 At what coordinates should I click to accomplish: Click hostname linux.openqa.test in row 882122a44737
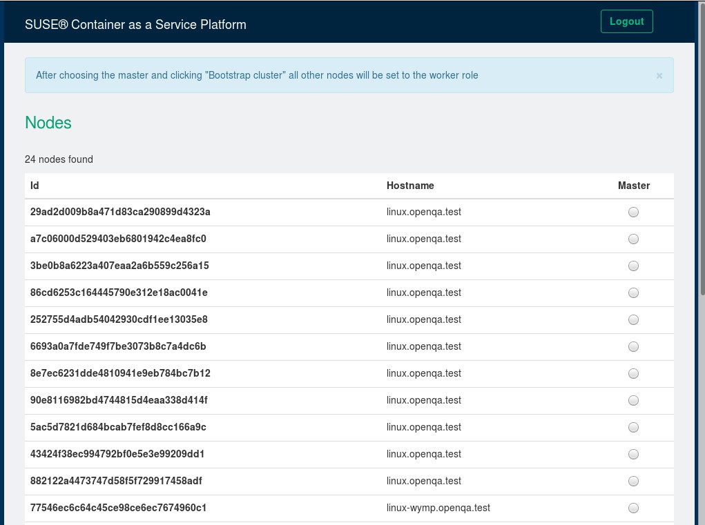(424, 482)
